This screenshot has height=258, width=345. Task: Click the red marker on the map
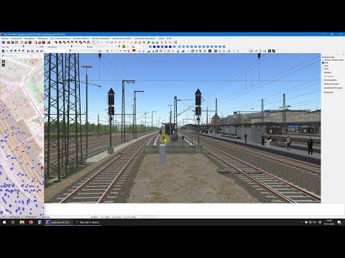point(42,168)
